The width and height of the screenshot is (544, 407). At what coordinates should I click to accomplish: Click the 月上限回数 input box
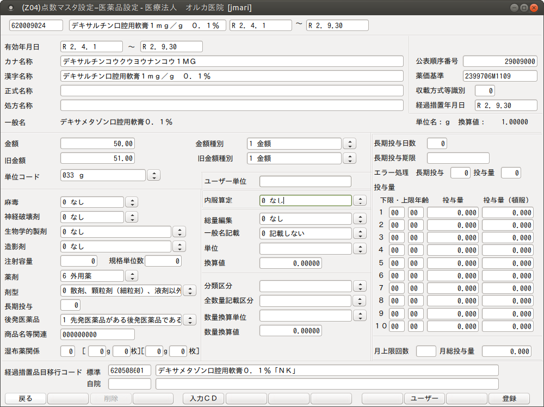pos(426,351)
